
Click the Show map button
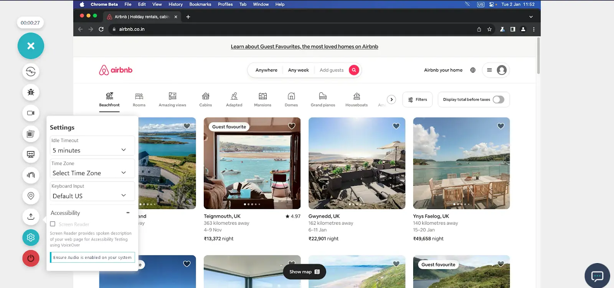(x=304, y=272)
